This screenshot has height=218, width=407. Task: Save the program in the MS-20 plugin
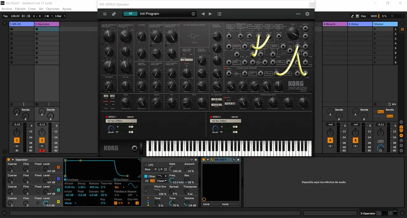point(105,14)
